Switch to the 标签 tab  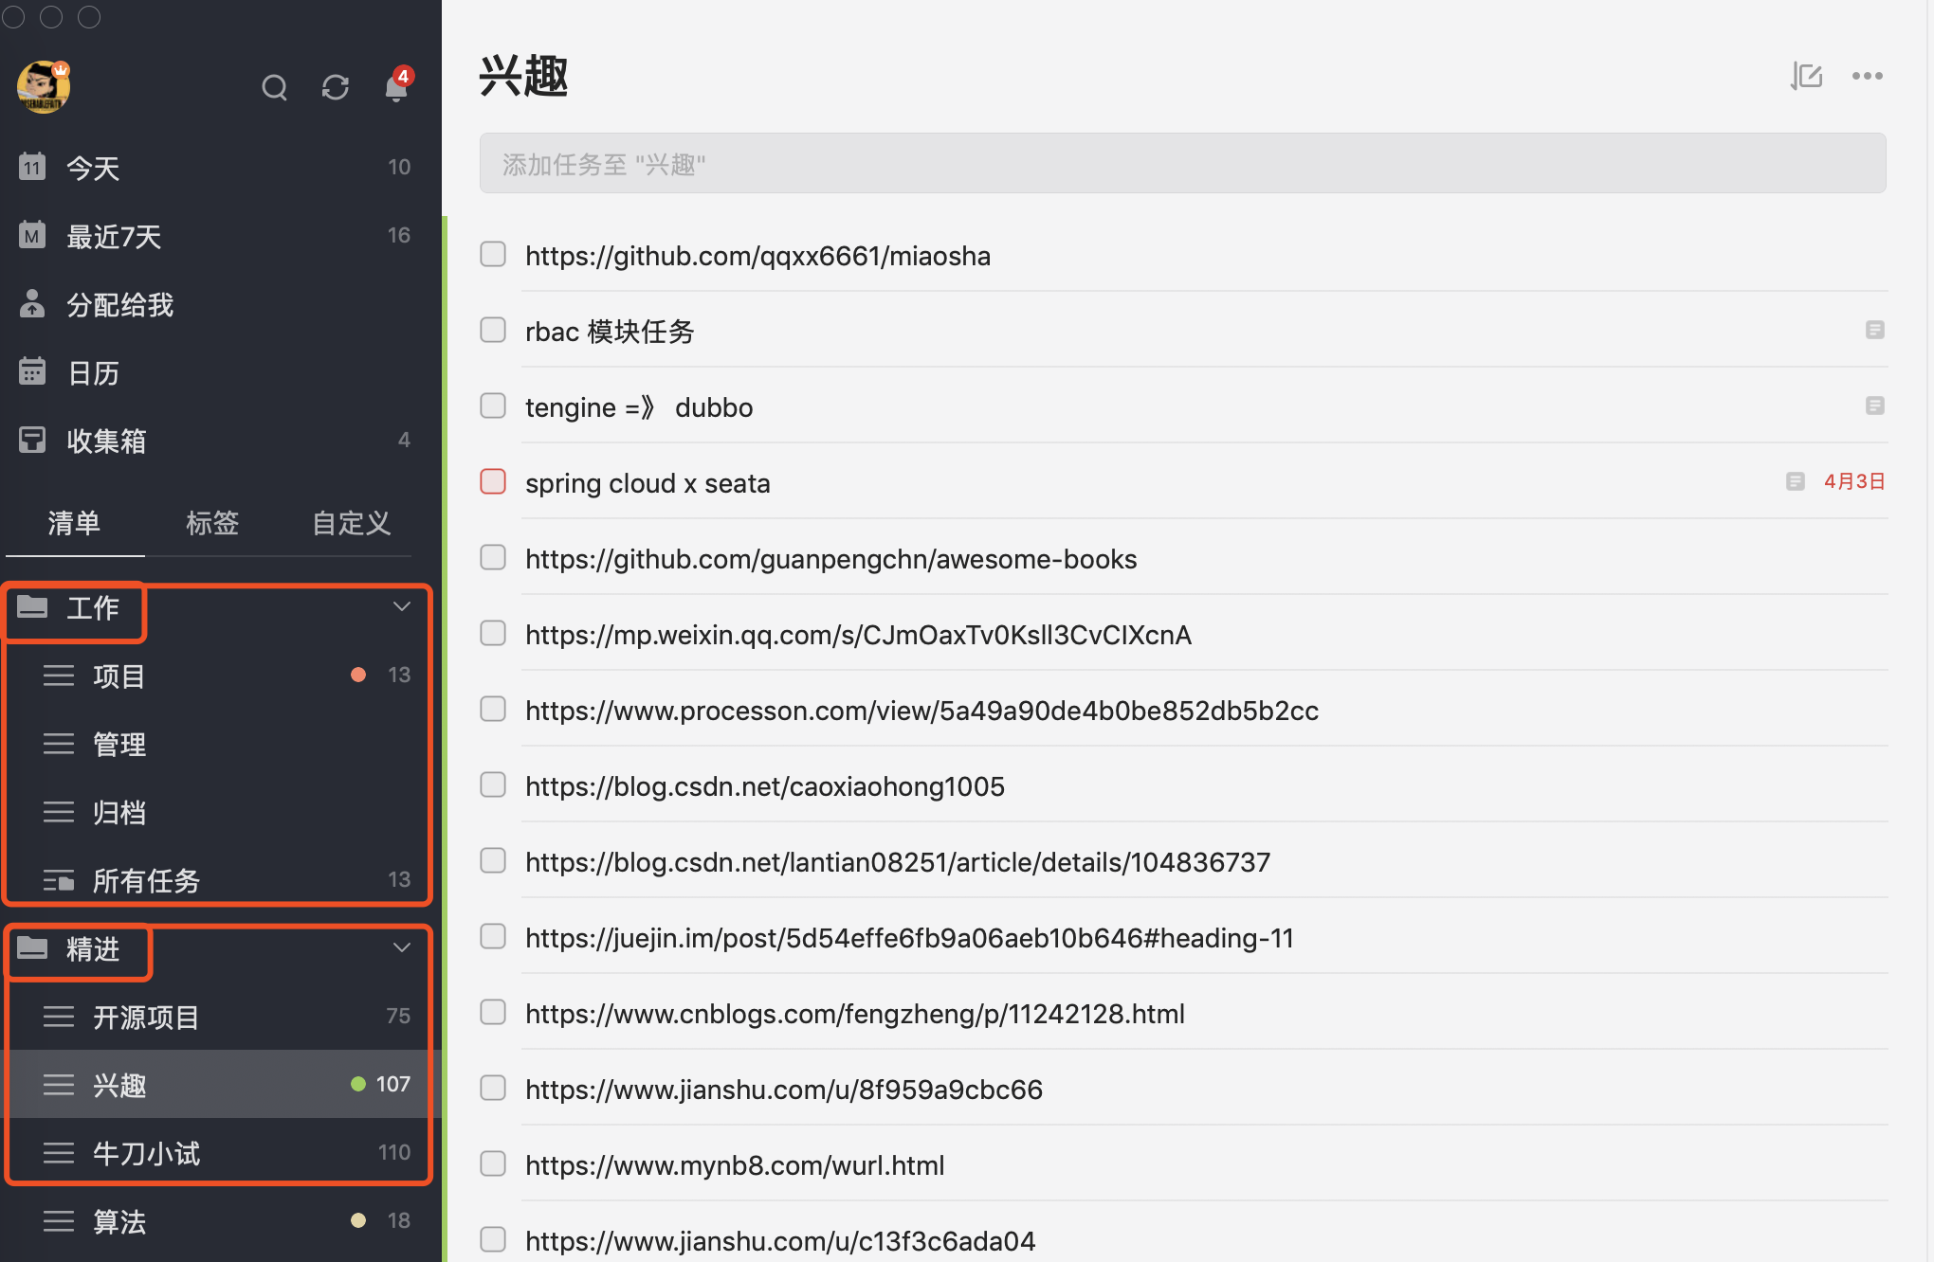[x=212, y=523]
